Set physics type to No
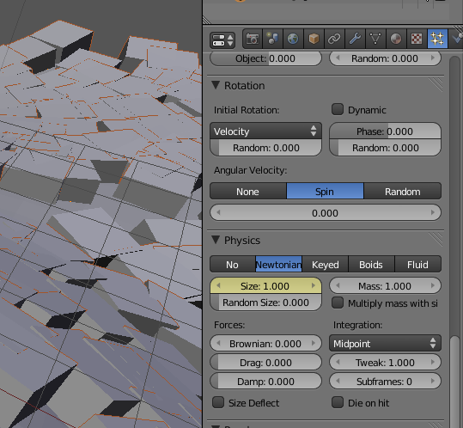The image size is (463, 428). [233, 265]
